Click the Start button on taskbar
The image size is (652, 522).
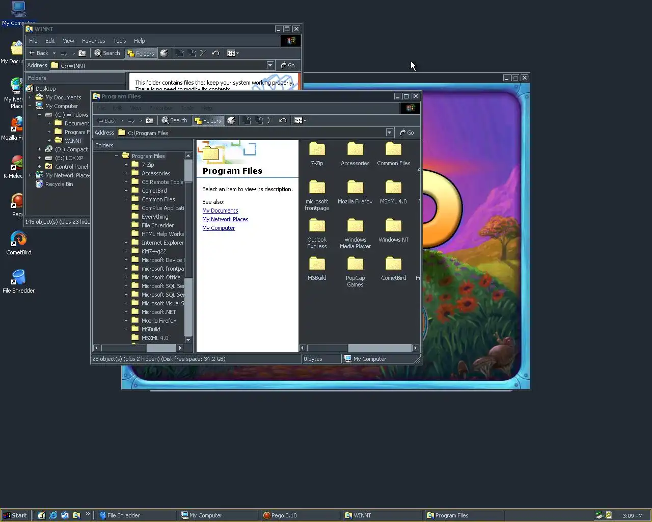point(15,515)
